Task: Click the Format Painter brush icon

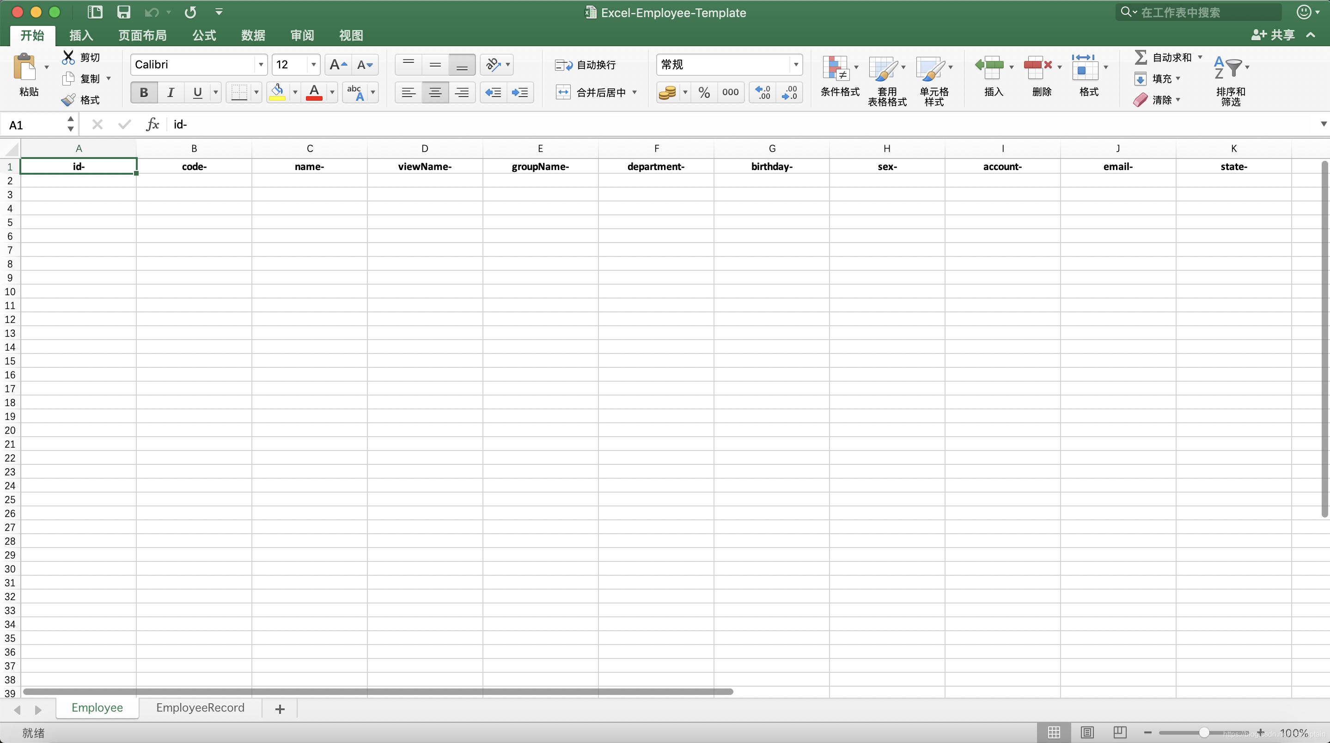Action: 69,100
